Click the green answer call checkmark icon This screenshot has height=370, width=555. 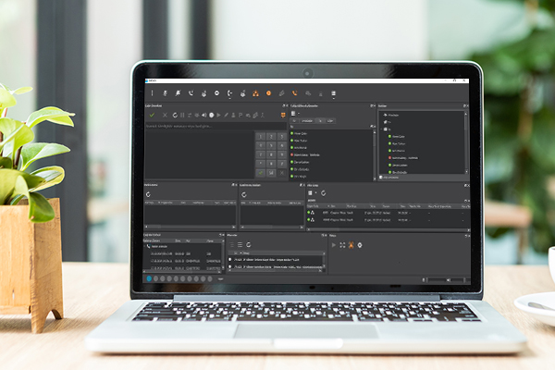[x=151, y=115]
